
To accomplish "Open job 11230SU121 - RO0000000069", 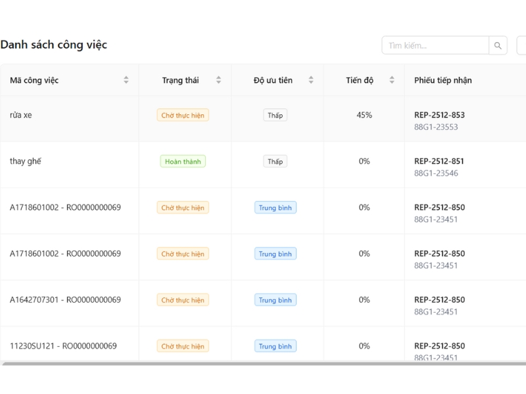I will (x=63, y=346).
